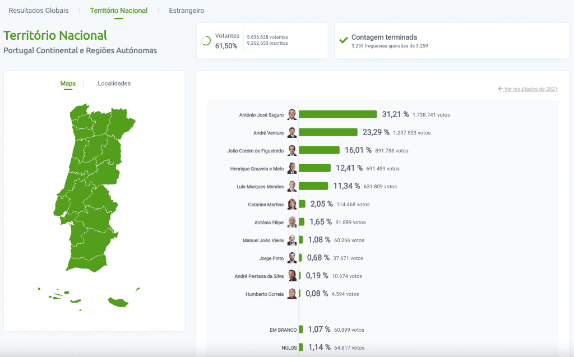Select the Território Nacional tab
The image size is (574, 357).
pyautogui.click(x=119, y=11)
